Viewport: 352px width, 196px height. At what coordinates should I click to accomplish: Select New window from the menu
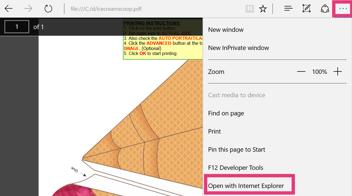(226, 30)
